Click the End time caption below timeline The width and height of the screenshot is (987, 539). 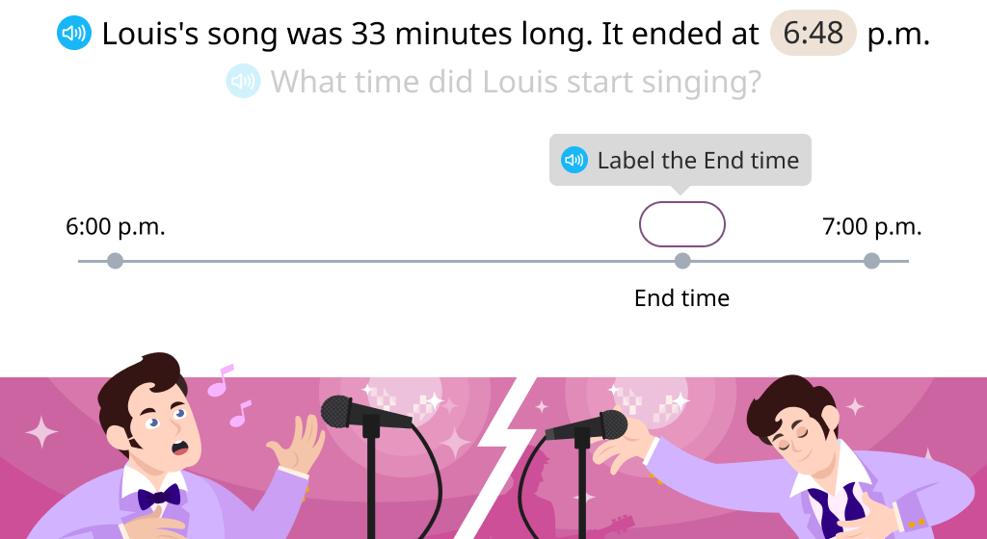682,297
